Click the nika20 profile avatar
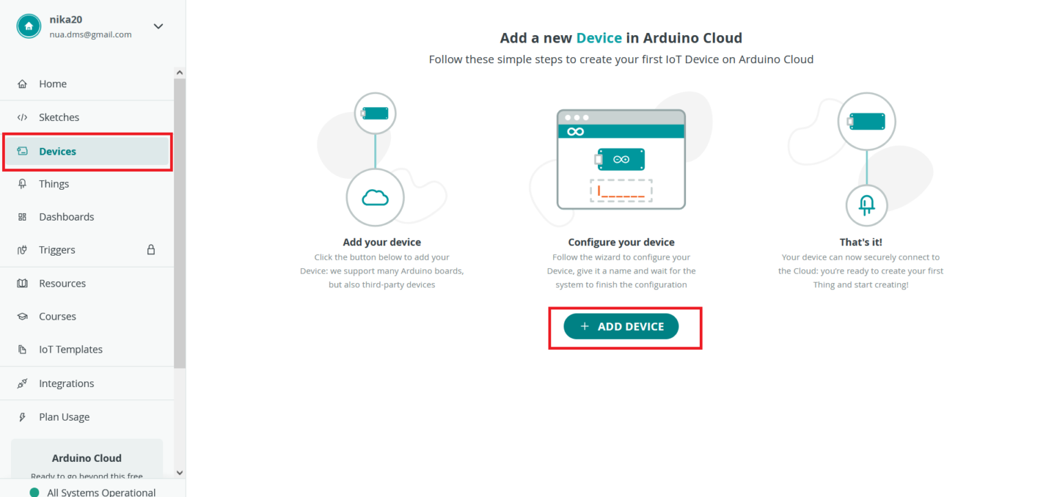The width and height of the screenshot is (1057, 497). 29,26
